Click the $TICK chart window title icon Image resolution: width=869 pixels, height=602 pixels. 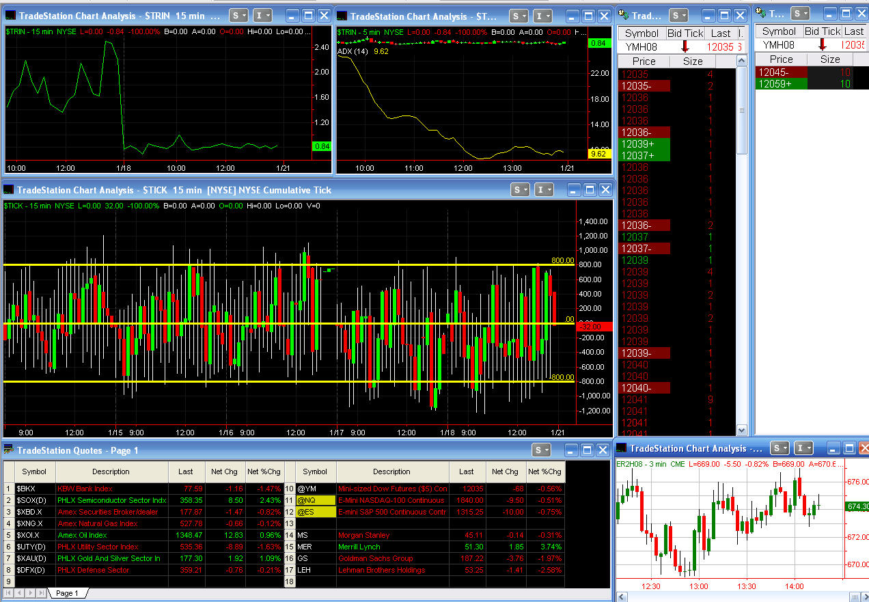(9, 190)
